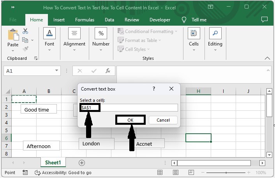Switch to the Developer tab

pos(160,20)
